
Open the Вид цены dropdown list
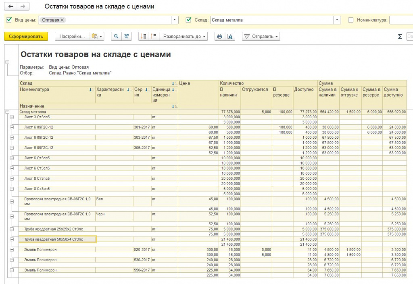(175, 20)
